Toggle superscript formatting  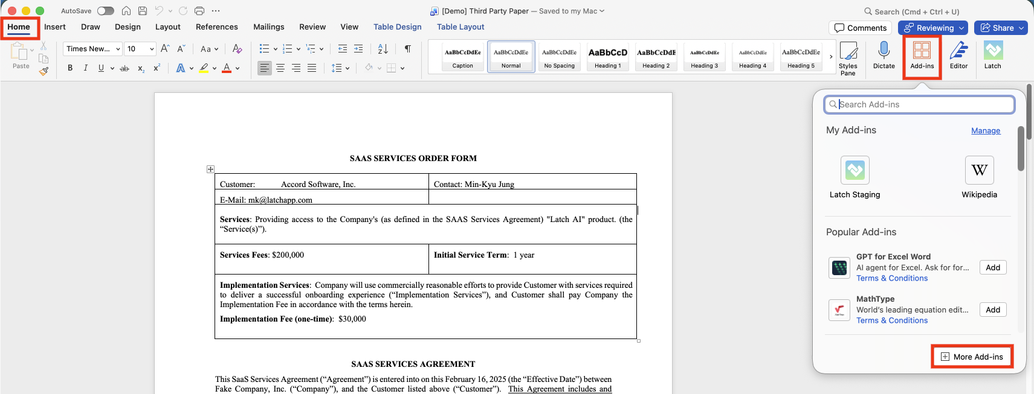pos(157,68)
